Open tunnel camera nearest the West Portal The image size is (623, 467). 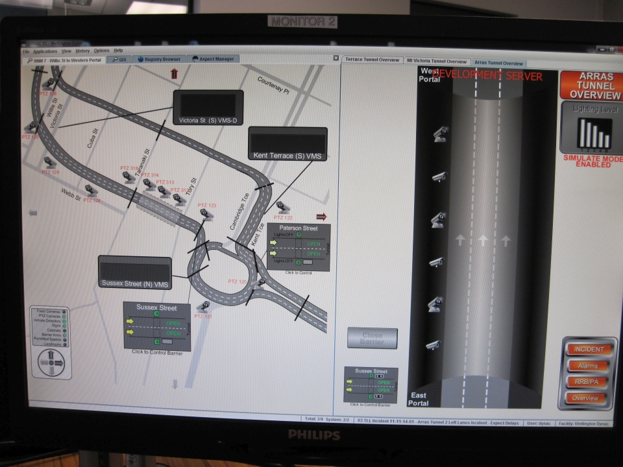click(441, 134)
